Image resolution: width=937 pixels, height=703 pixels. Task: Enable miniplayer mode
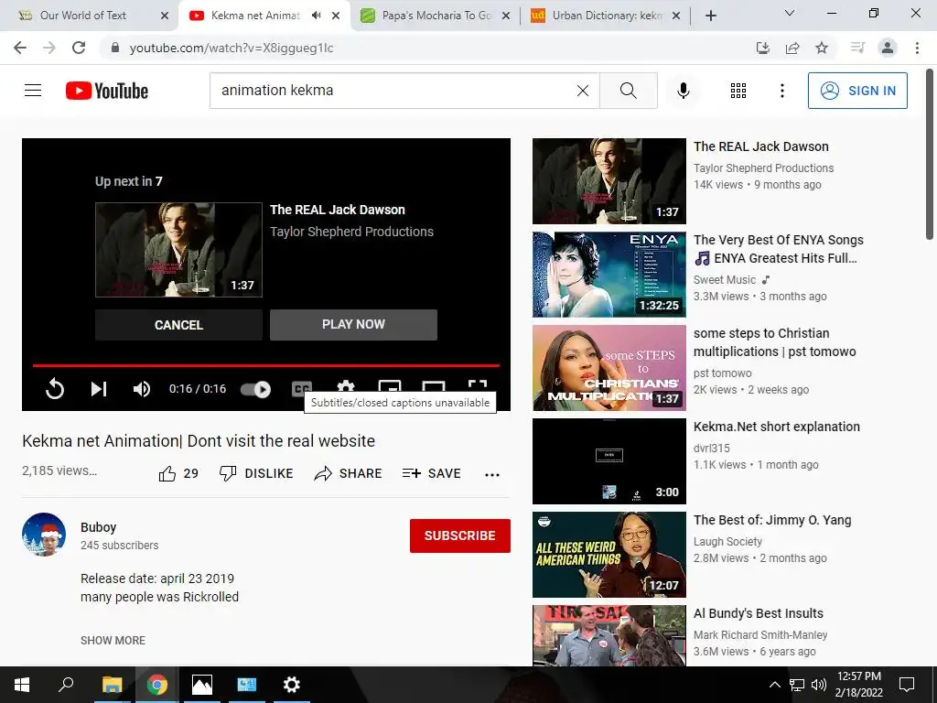click(390, 385)
